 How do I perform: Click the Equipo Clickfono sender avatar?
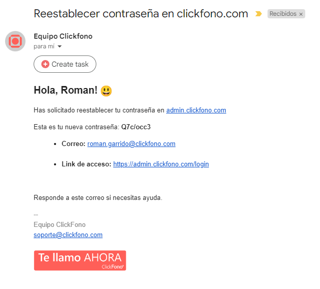pyautogui.click(x=15, y=41)
